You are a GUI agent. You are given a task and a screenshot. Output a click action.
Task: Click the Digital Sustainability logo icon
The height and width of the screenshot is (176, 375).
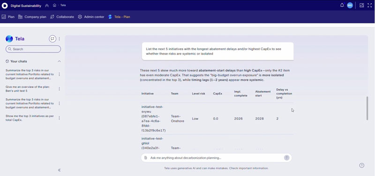5,6
